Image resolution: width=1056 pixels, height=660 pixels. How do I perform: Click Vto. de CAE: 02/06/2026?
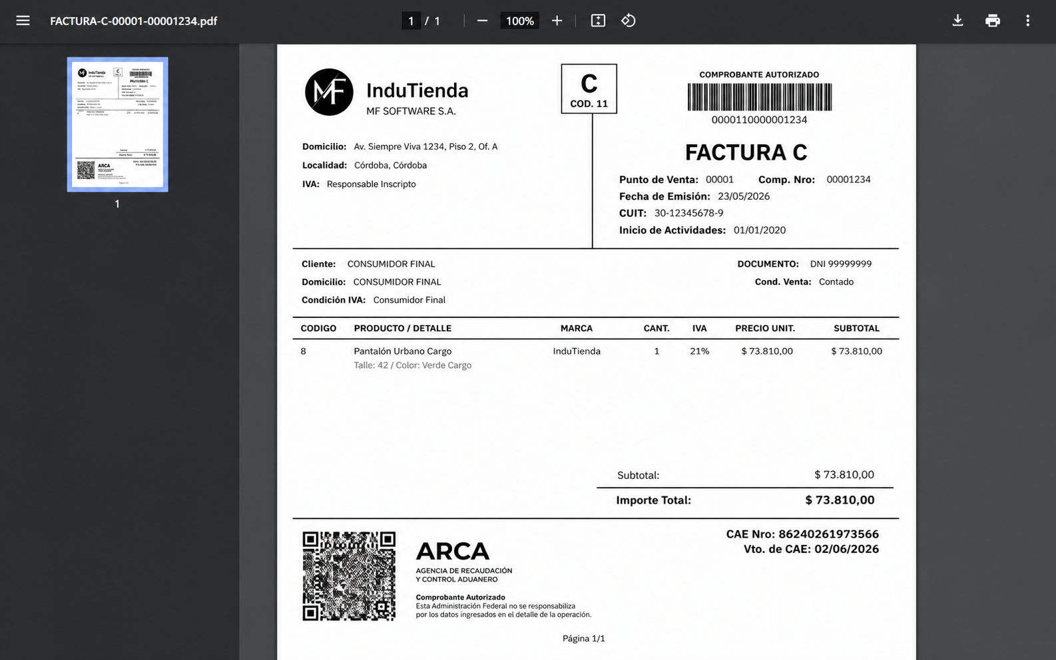(811, 549)
